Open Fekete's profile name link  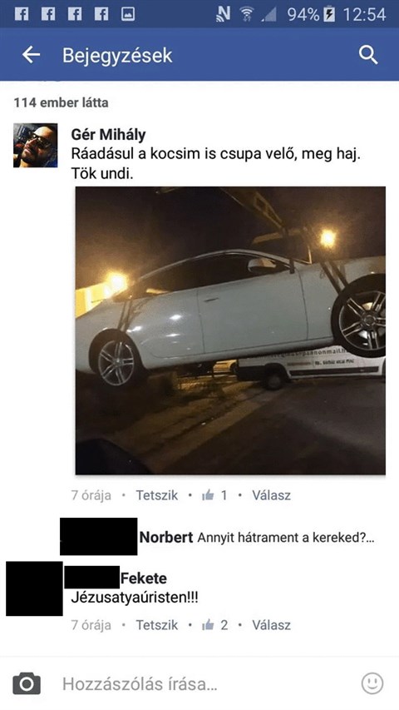(x=144, y=578)
